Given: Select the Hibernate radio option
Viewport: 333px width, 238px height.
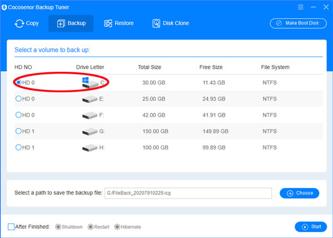Looking at the screenshot, I should click(x=117, y=227).
